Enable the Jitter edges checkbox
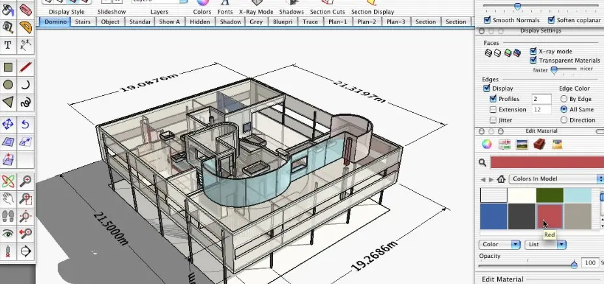604x284 pixels. point(493,121)
